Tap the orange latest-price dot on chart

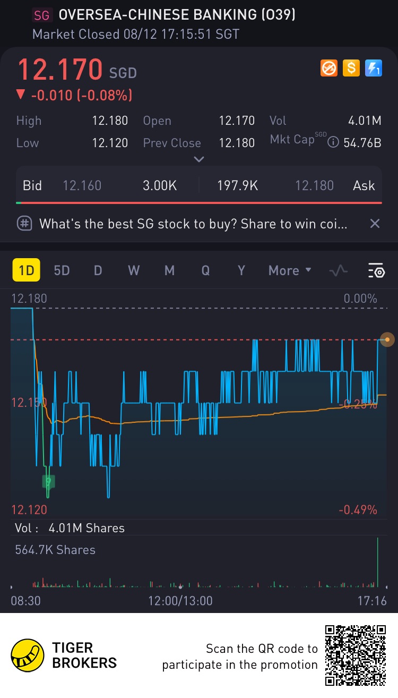pyautogui.click(x=387, y=339)
